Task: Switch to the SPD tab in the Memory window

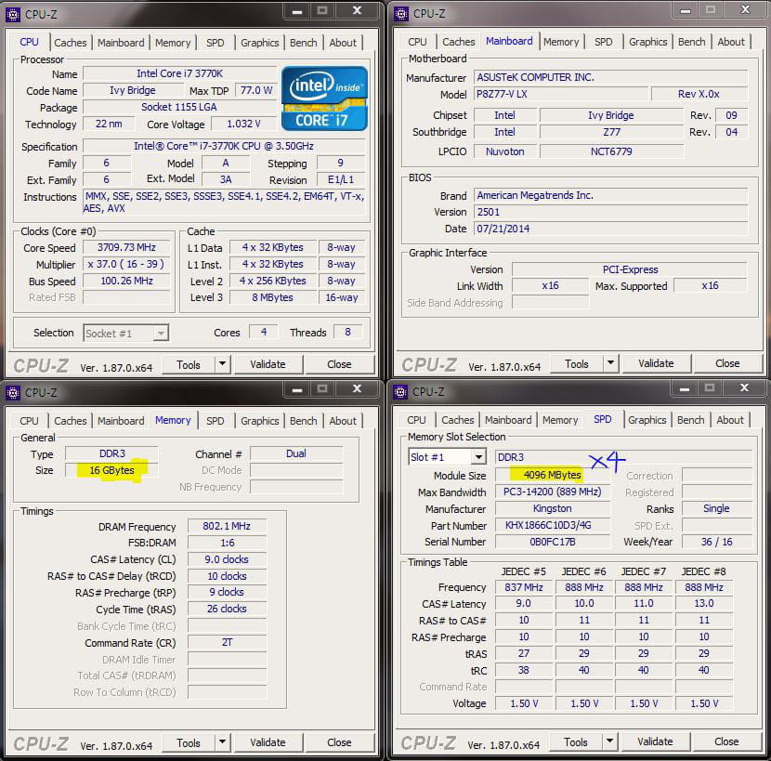Action: click(x=215, y=421)
